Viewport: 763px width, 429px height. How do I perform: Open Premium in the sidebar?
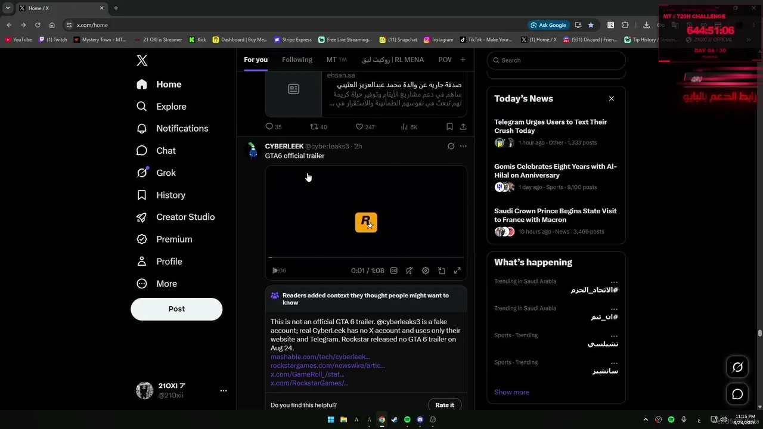point(164,239)
